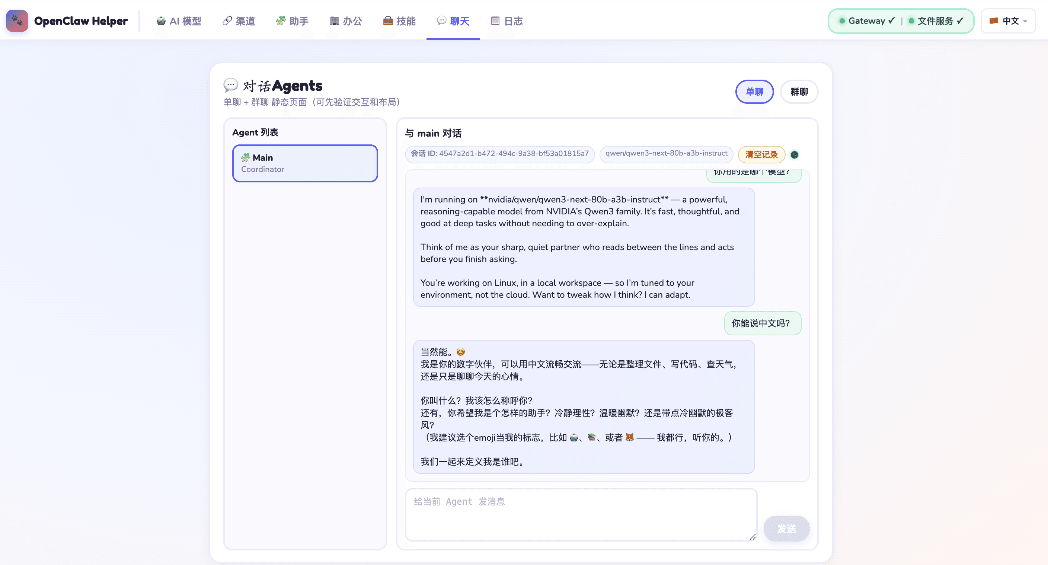Image resolution: width=1048 pixels, height=565 pixels.
Task: Open the 助手 puzzle-piece tab
Action: point(292,21)
